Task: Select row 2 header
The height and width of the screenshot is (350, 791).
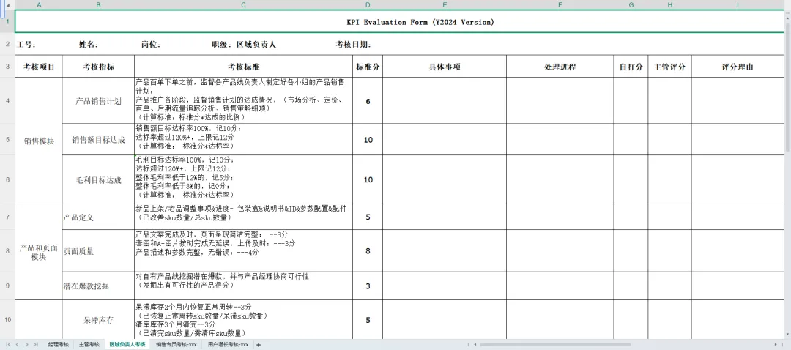Action: 7,45
